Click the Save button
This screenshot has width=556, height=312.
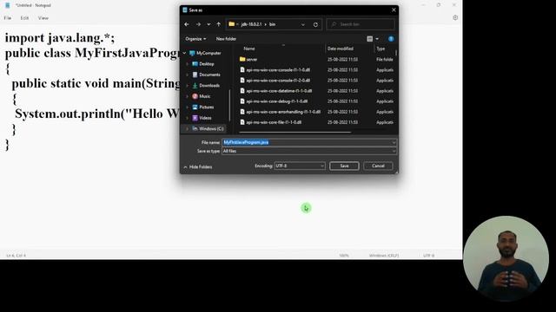[x=344, y=166]
